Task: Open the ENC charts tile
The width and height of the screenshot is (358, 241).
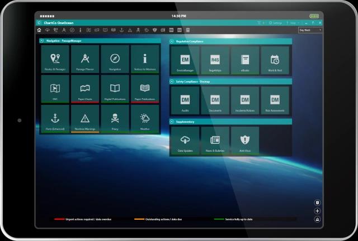Action: coord(55,89)
